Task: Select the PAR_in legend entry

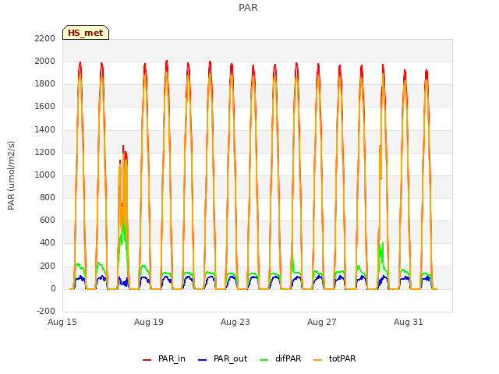Action: coord(164,358)
